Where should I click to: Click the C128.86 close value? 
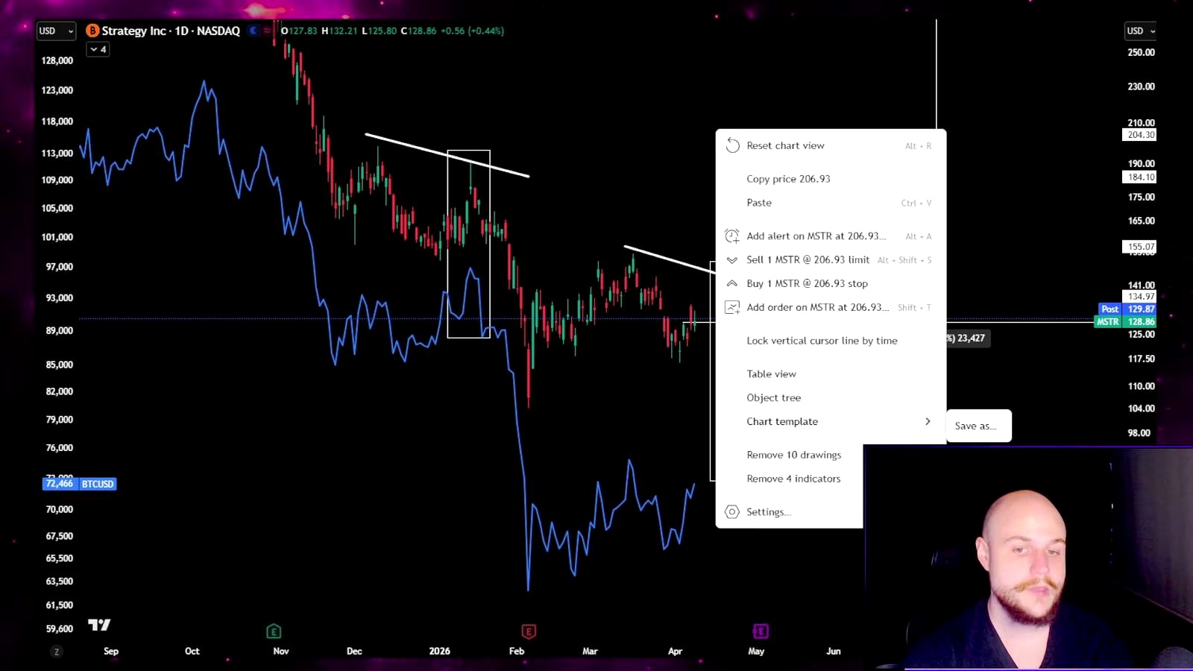[418, 31]
